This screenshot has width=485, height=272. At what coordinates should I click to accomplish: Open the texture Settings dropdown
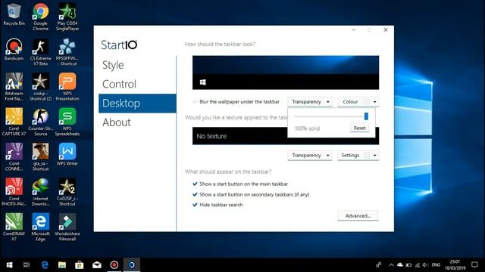(x=358, y=155)
